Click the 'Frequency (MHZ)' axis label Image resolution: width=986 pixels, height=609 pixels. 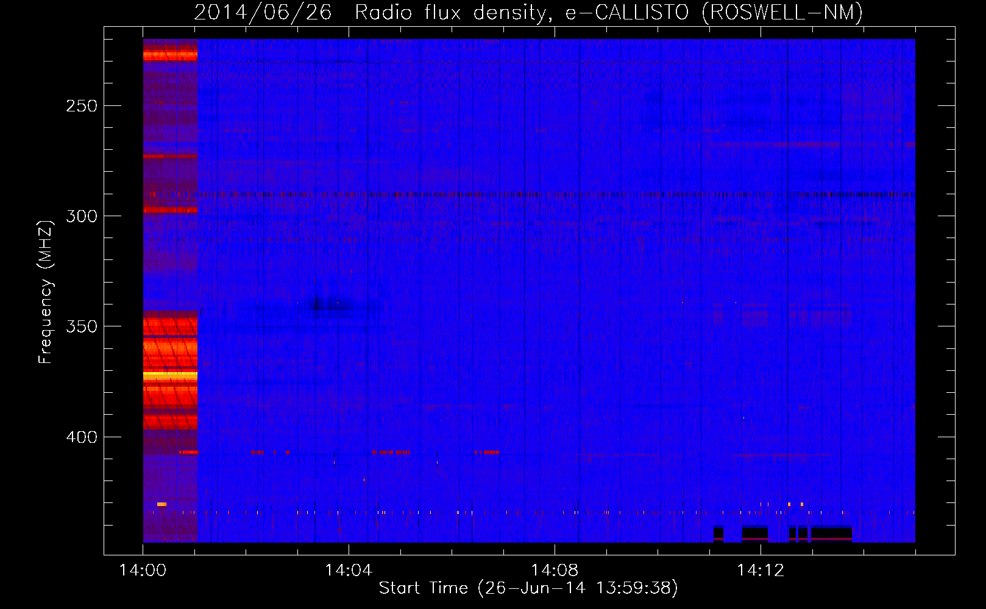[46, 292]
